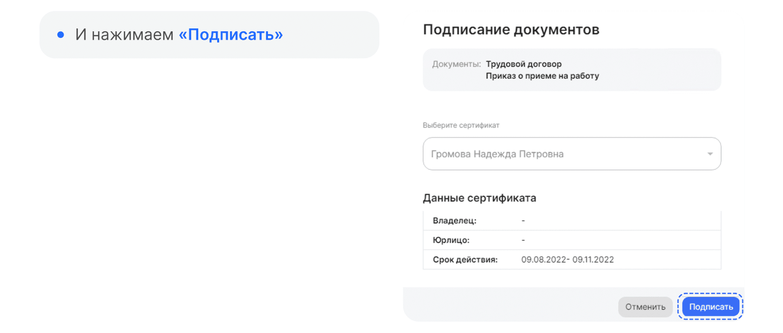This screenshot has height=333, width=783.
Task: Click the Подписание документов dialog title
Action: pyautogui.click(x=511, y=30)
